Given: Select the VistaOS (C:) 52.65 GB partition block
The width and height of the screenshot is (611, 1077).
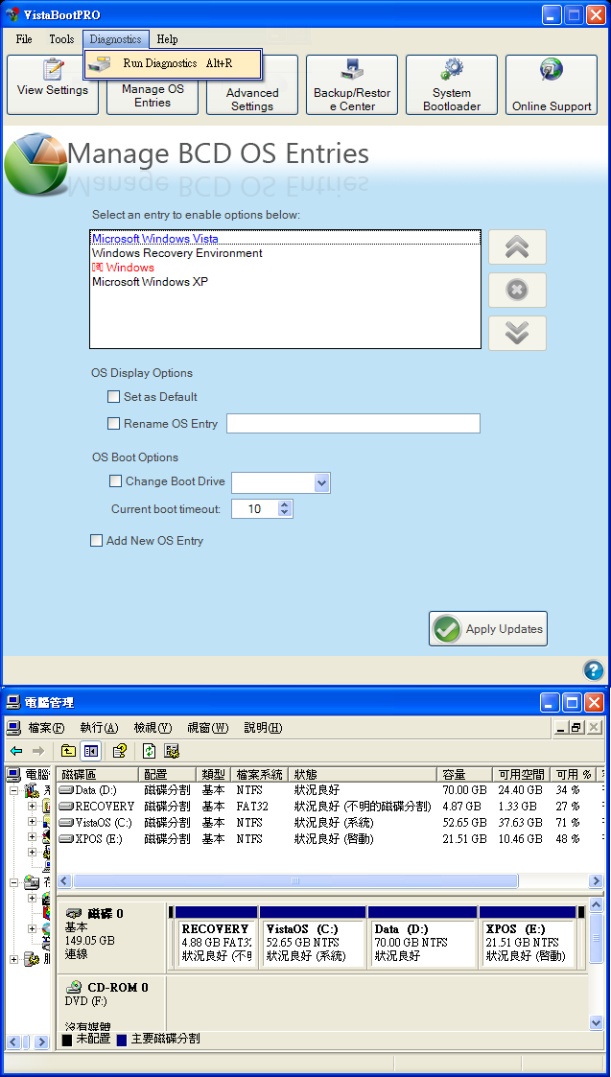Looking at the screenshot, I should coord(313,936).
